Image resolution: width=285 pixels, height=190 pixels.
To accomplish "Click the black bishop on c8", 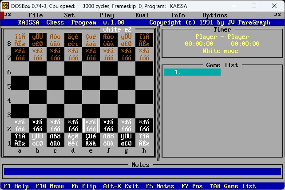I will [x=55, y=40].
